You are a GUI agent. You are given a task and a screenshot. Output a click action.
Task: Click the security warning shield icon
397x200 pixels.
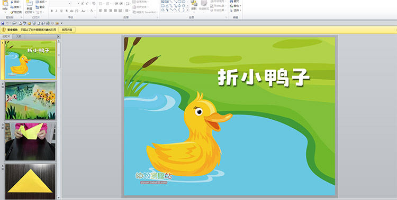tap(4, 30)
